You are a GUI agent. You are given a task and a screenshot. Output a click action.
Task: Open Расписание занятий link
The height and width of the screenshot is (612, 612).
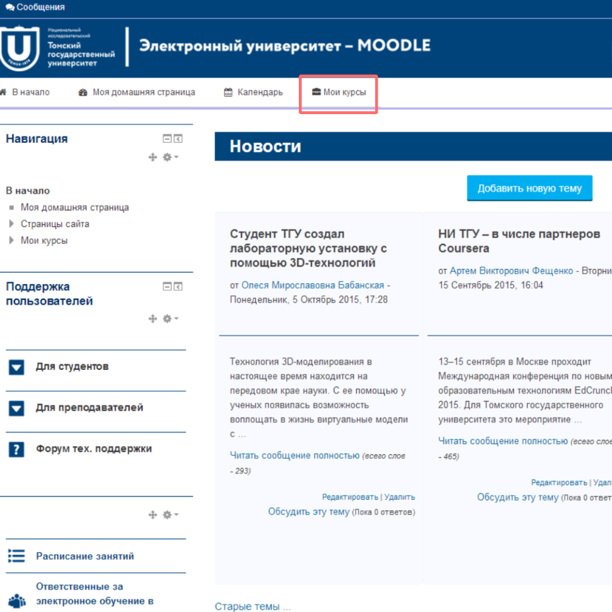85,556
